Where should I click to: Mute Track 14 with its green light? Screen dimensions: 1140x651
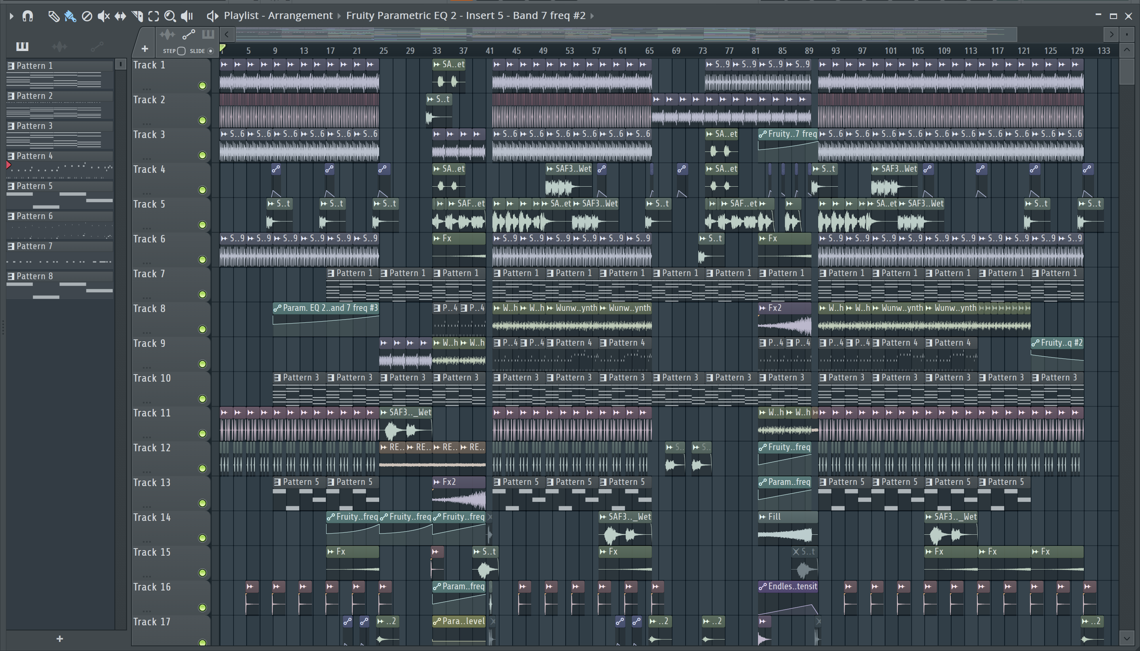(x=202, y=538)
